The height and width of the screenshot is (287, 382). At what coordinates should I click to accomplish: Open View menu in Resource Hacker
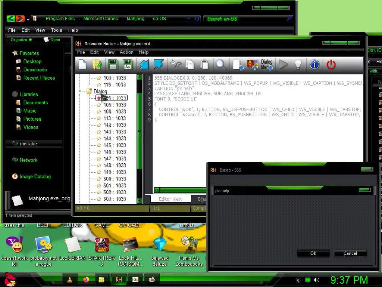pos(109,52)
